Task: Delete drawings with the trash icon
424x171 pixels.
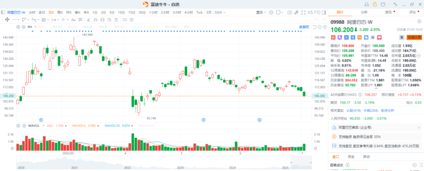Action: click(116, 20)
